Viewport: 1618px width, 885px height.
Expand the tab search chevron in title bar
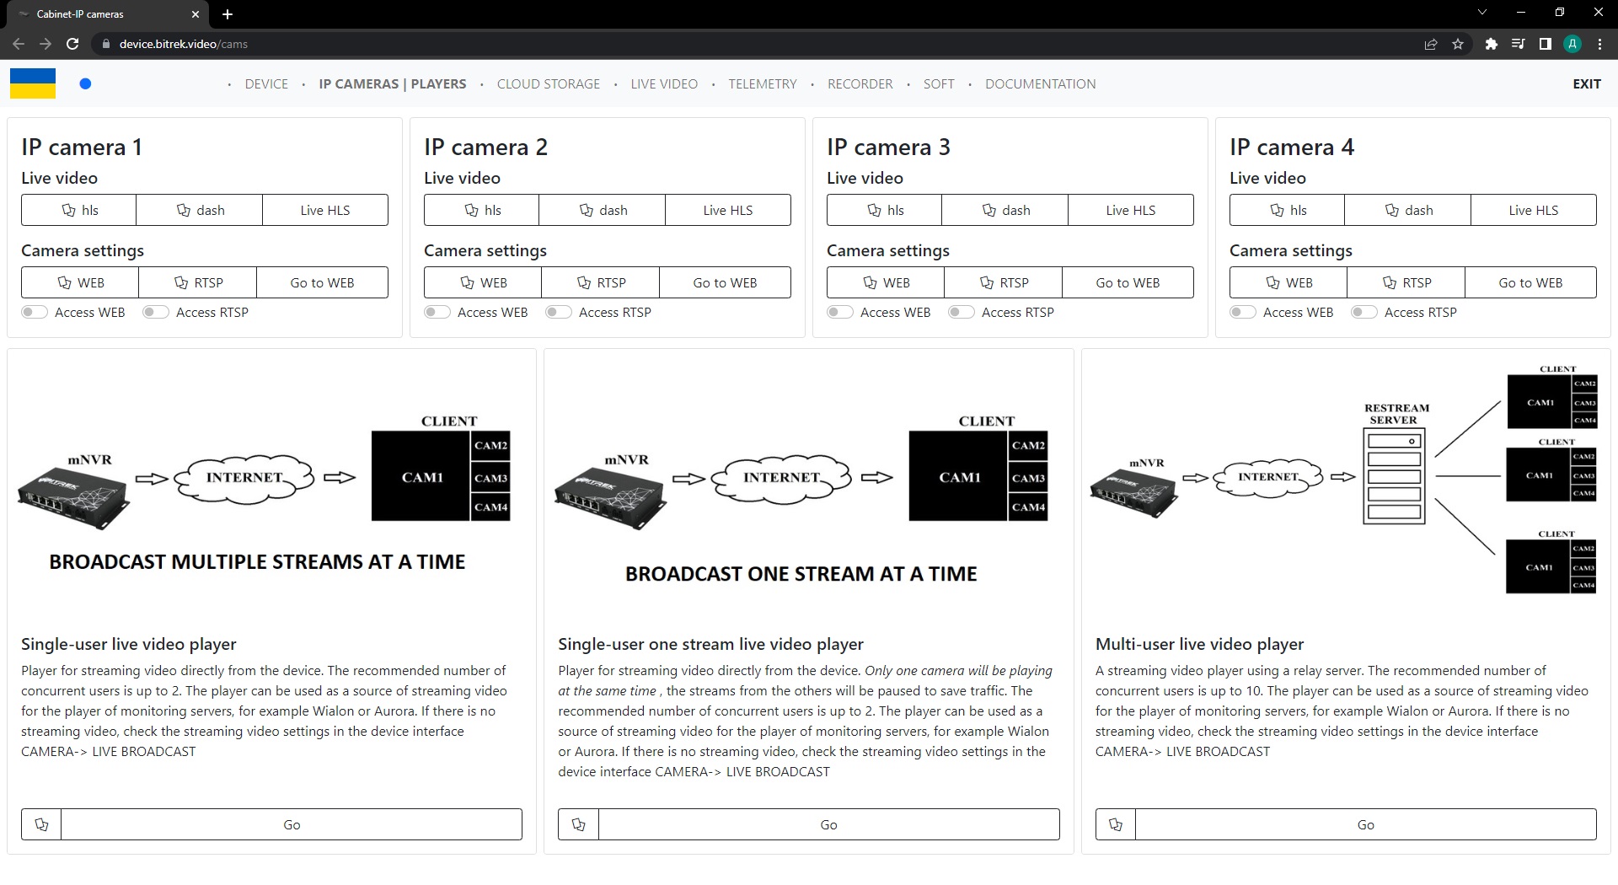[x=1482, y=13]
